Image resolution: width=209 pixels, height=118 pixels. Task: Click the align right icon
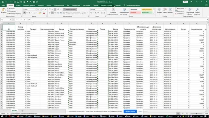coord(55,13)
